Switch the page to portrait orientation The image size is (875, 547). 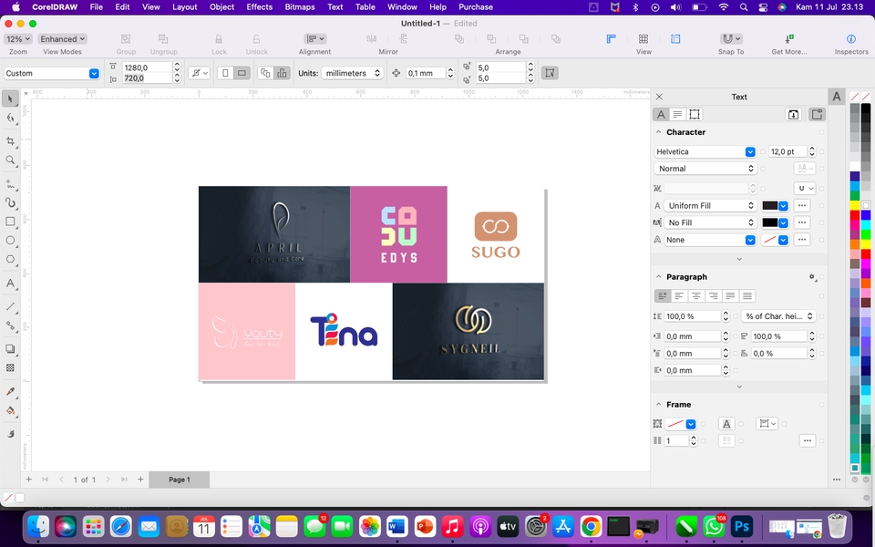pos(225,71)
